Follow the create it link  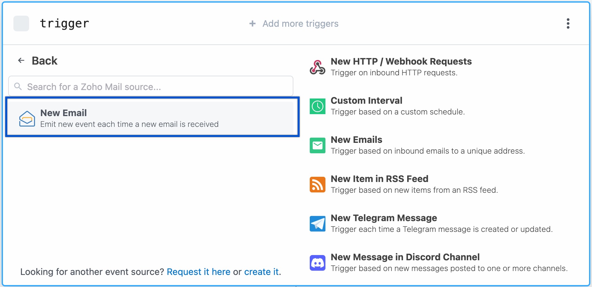tap(262, 272)
